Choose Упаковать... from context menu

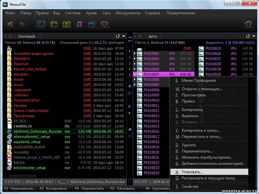(x=209, y=172)
